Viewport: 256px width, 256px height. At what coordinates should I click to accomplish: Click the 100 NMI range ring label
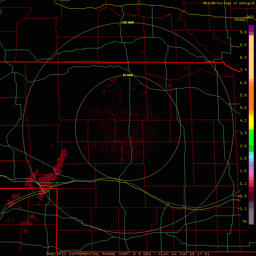point(128,22)
